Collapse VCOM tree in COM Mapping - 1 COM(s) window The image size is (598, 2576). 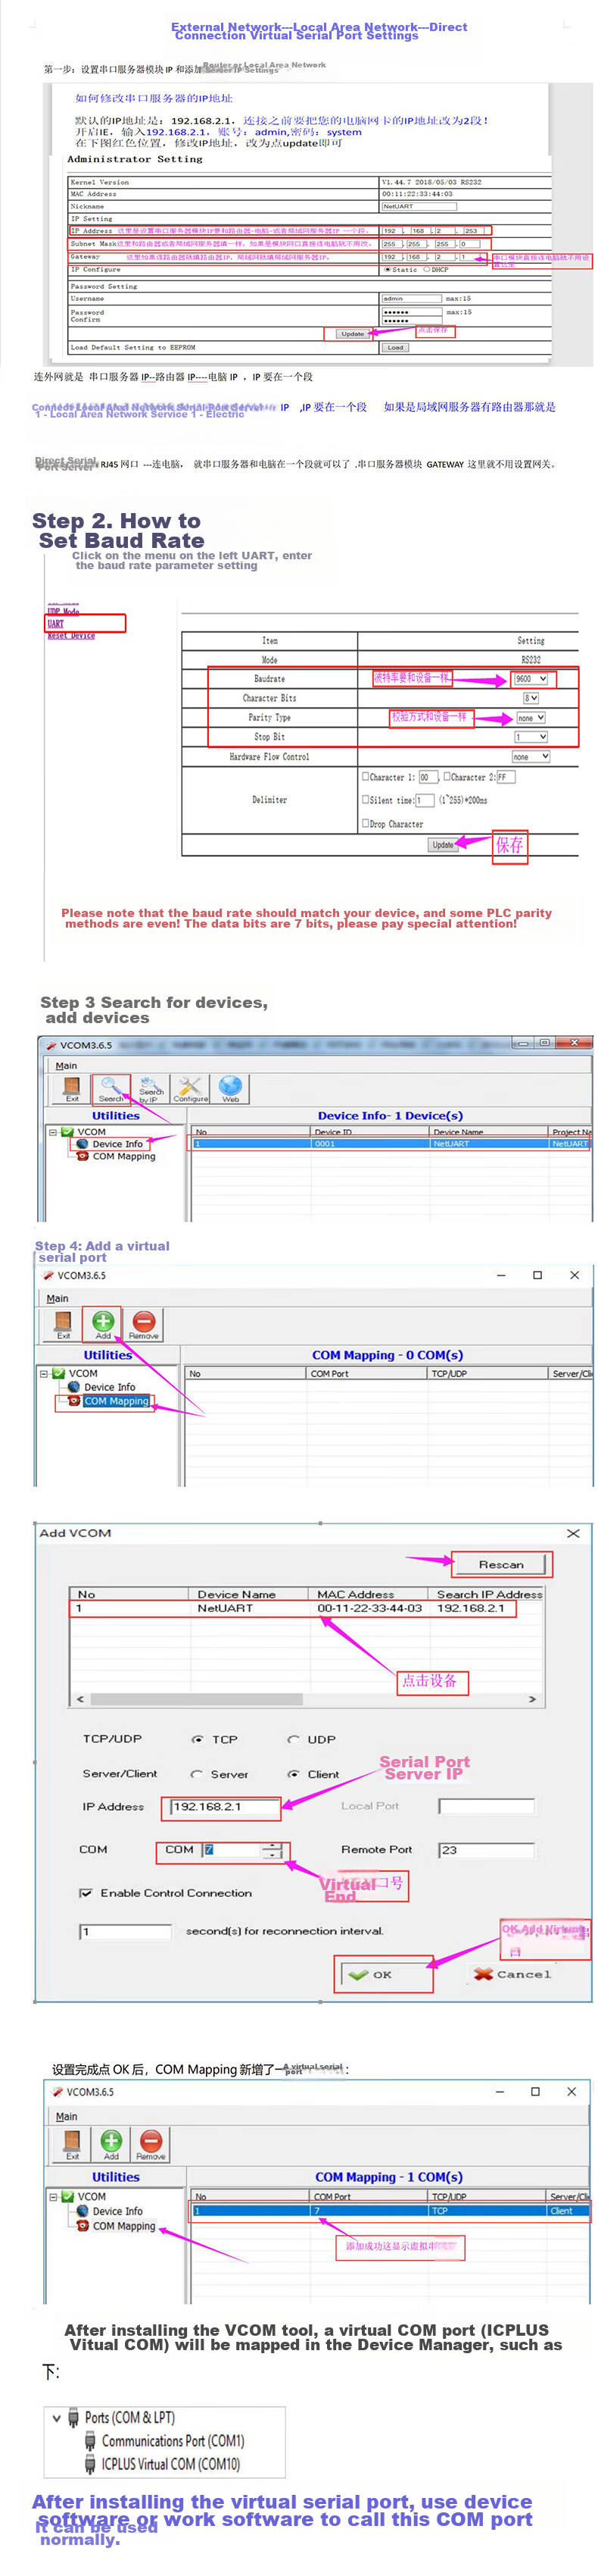(53, 2197)
